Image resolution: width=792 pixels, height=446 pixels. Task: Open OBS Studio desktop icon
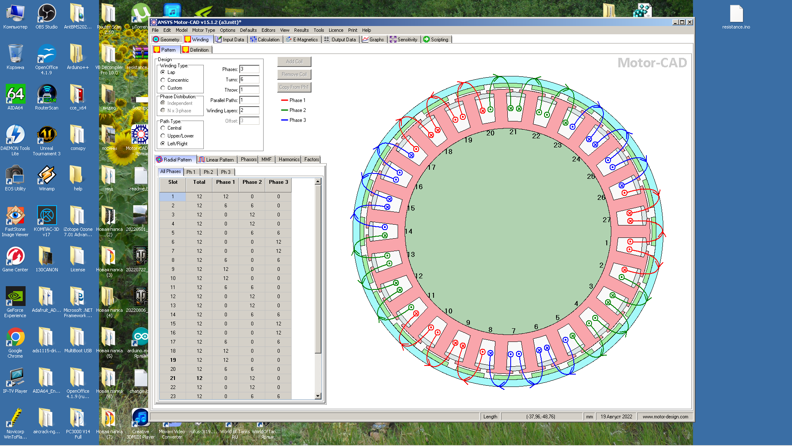point(46,17)
